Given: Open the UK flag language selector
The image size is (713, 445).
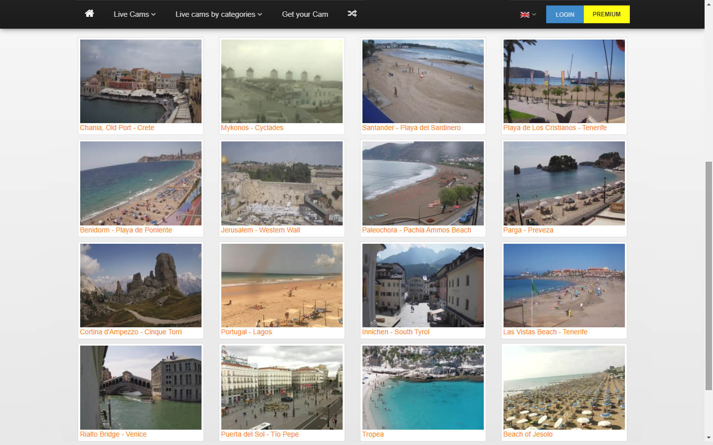Looking at the screenshot, I should click(x=528, y=14).
